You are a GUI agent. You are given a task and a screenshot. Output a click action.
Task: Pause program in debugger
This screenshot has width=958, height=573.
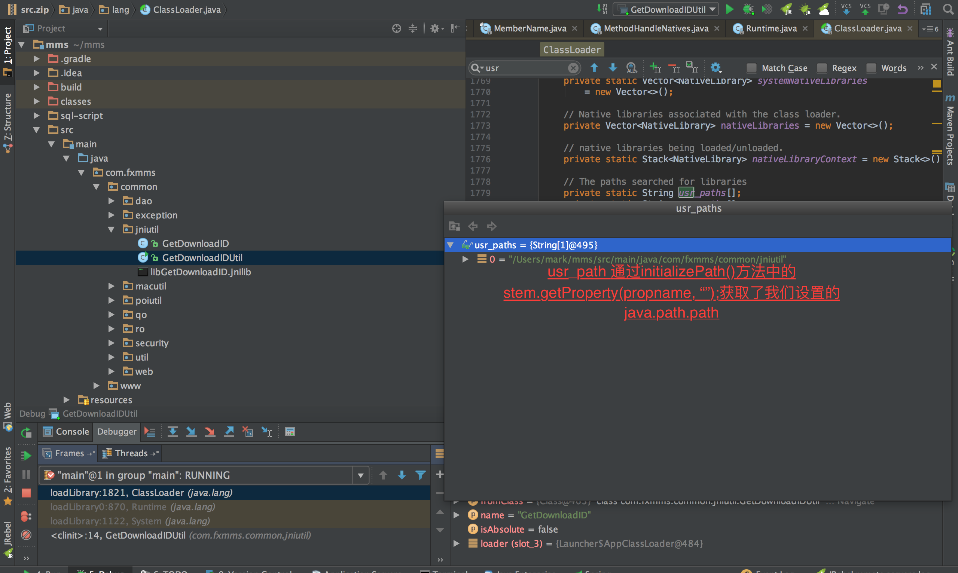26,474
